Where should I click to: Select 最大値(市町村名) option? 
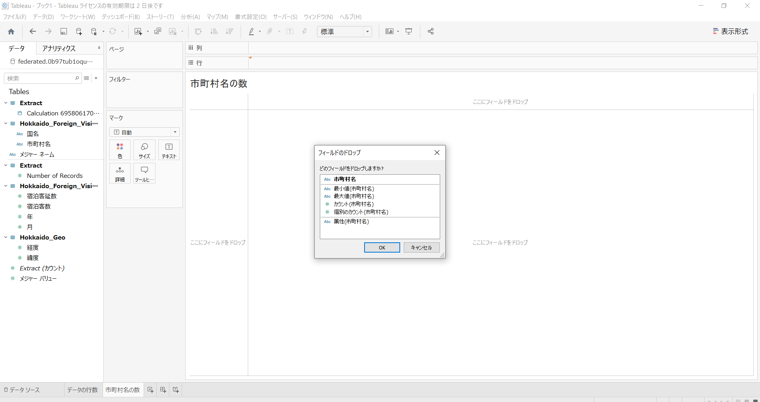380,196
